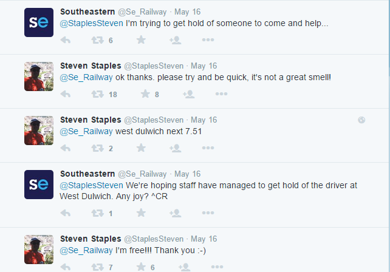Reply to the "I'm free!!!" tweet
This screenshot has width=390, height=272.
point(66,267)
